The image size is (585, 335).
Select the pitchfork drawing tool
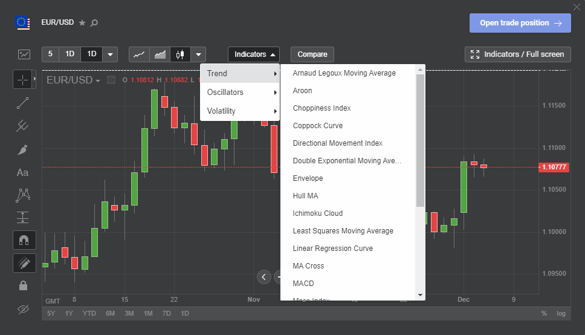coord(23,126)
